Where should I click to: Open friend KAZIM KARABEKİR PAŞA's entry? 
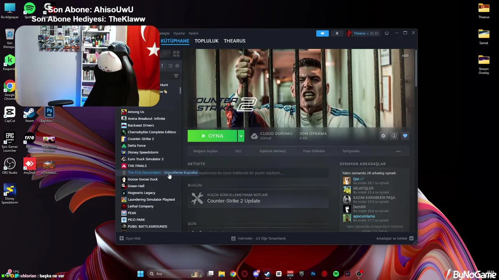point(368,199)
